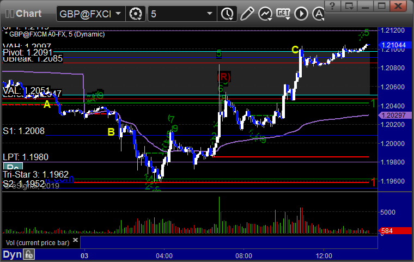Viewport: 414px width, 262px height.
Task: Click the LPT: 1.1980 level label
Action: coord(26,157)
